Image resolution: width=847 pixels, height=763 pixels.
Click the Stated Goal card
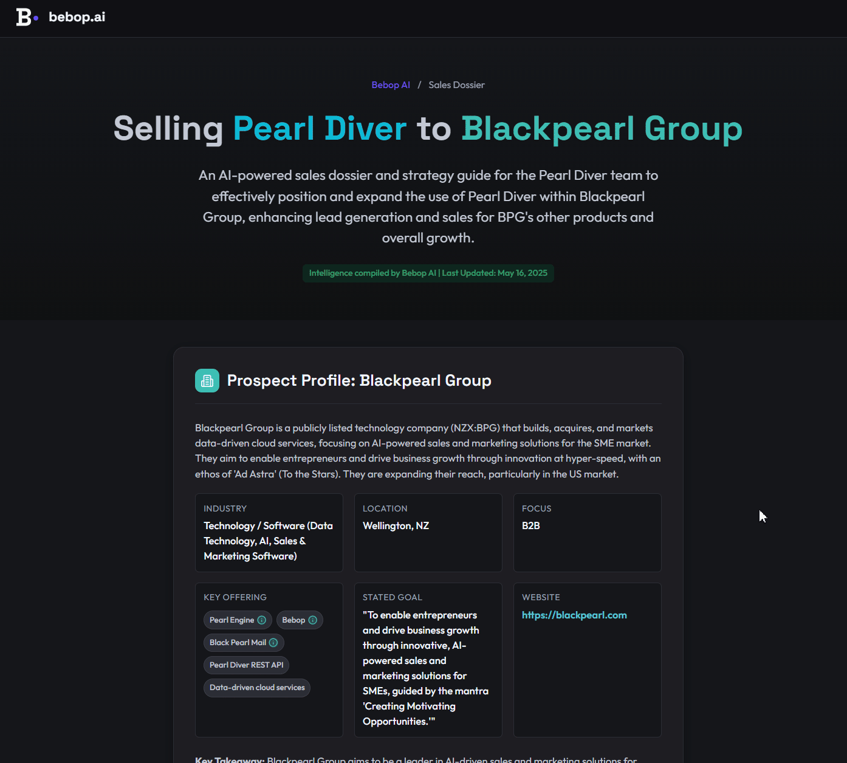click(428, 660)
